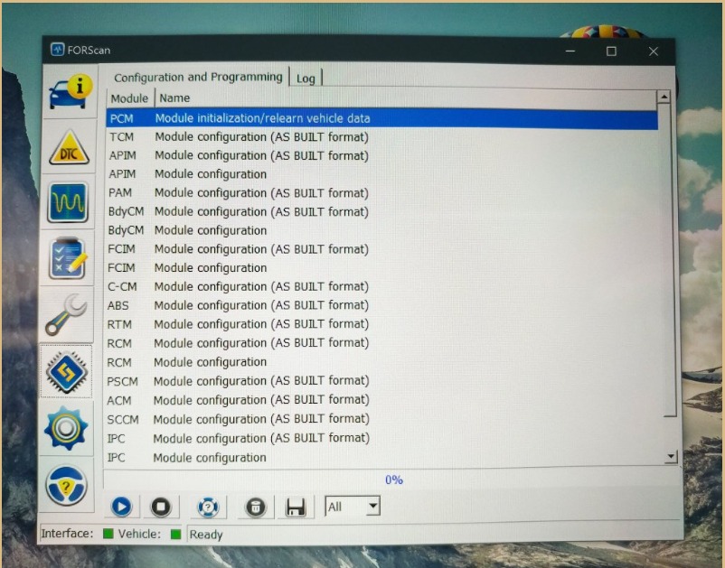Select TCM Module configuration (AS BUILT format)
725x568 pixels.
pos(381,137)
